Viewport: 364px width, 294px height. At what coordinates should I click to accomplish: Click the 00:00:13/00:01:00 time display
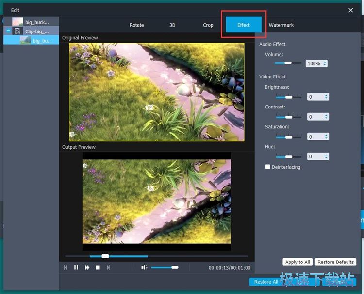point(230,268)
